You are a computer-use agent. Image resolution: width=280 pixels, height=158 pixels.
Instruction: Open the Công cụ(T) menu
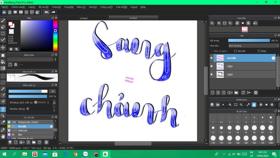point(106,7)
